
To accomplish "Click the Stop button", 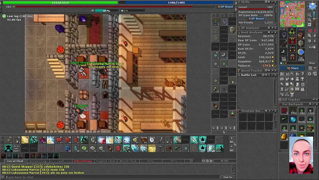I will click(x=312, y=63).
